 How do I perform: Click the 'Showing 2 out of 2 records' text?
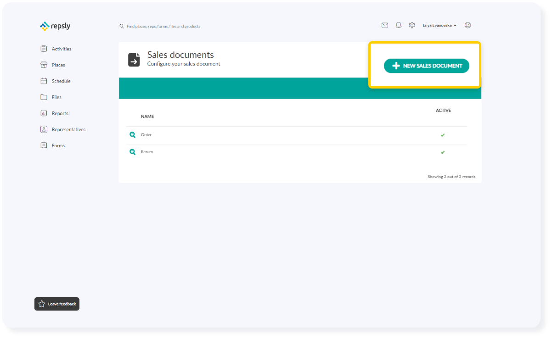(451, 177)
